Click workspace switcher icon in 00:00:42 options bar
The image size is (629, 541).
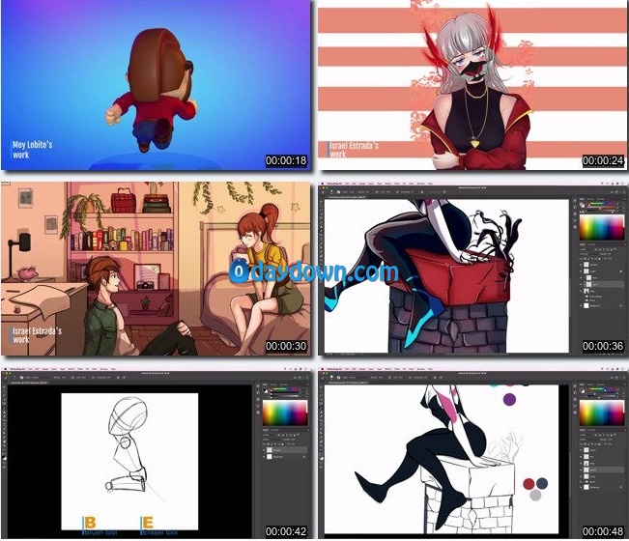(x=300, y=378)
